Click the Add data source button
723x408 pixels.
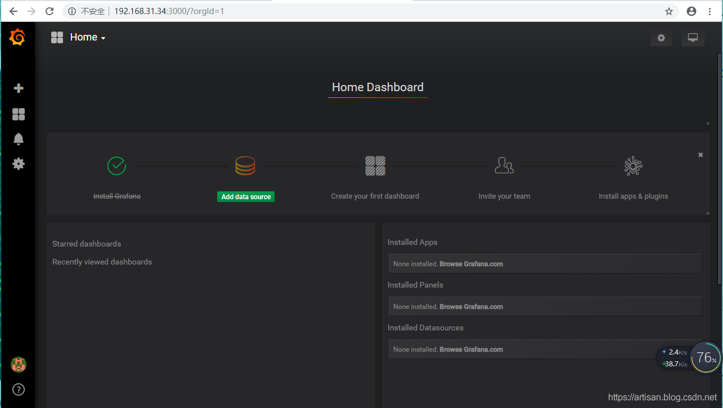pos(246,197)
